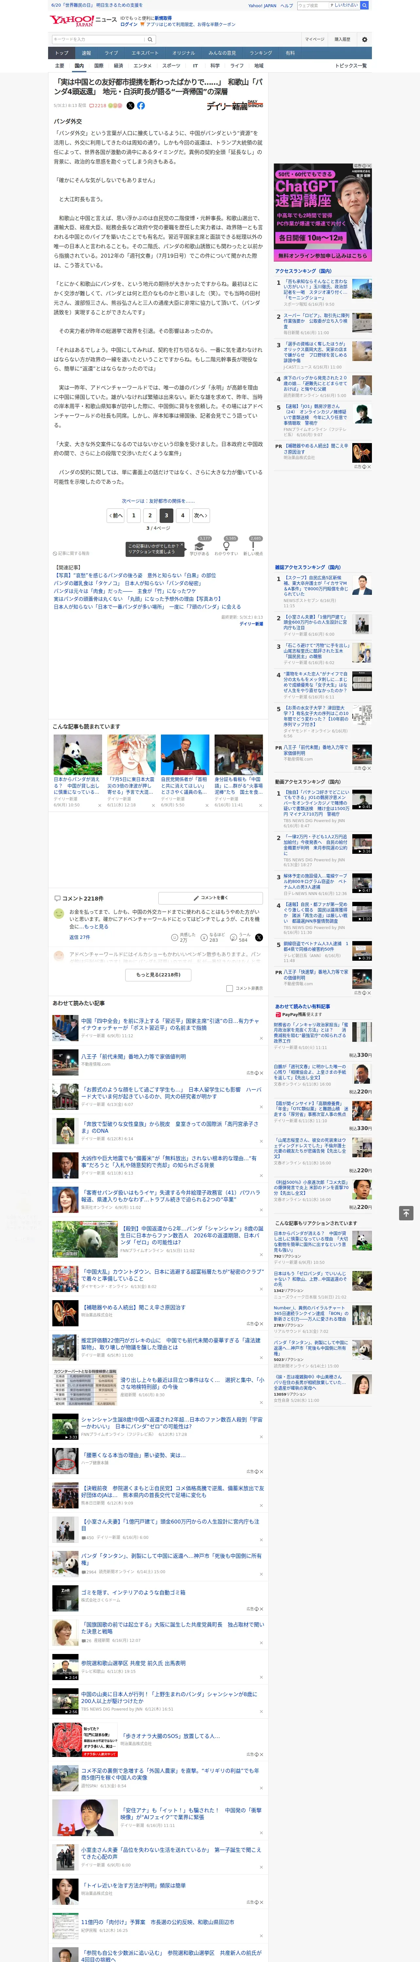Open the 有料 tab

pos(290,53)
